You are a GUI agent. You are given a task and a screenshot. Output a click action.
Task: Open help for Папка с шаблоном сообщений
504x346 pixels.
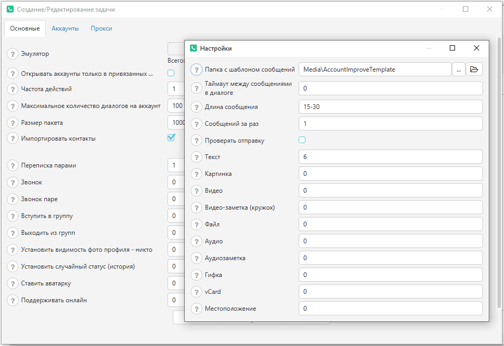196,70
